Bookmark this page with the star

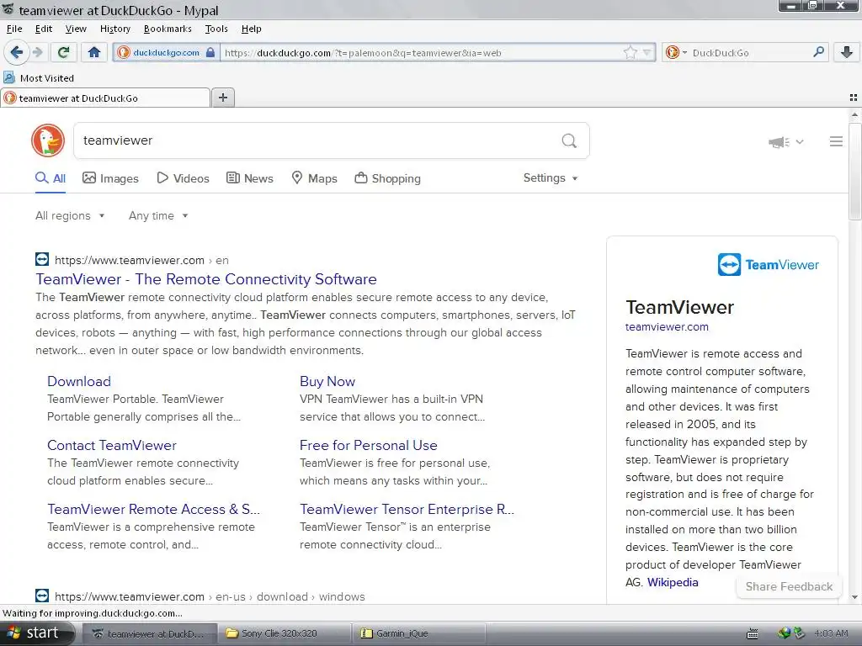631,53
